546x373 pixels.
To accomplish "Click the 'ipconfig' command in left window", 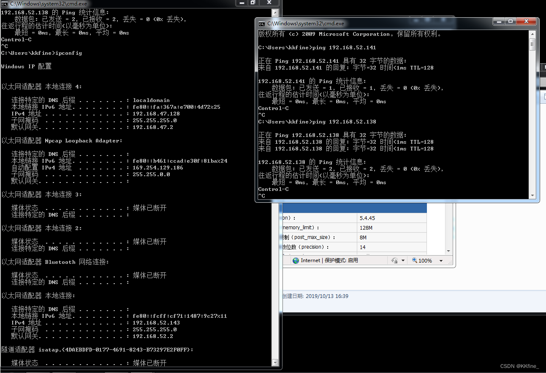I will coord(68,53).
